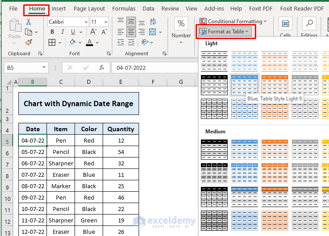Click the Wrap Text icon

coord(153,21)
